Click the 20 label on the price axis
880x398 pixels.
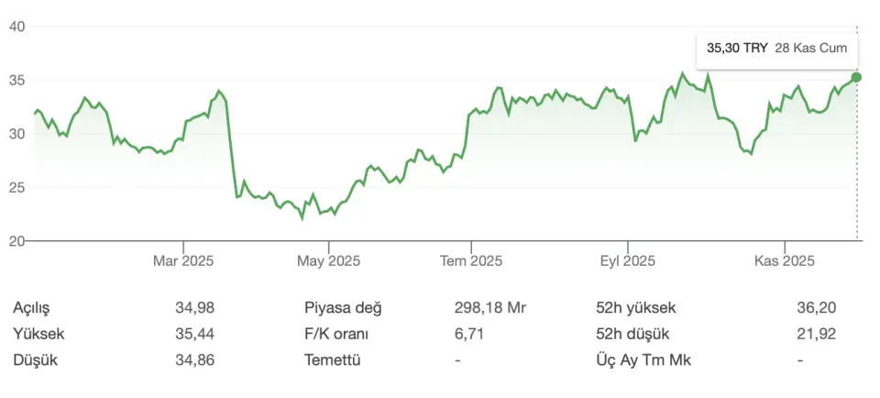(x=17, y=241)
